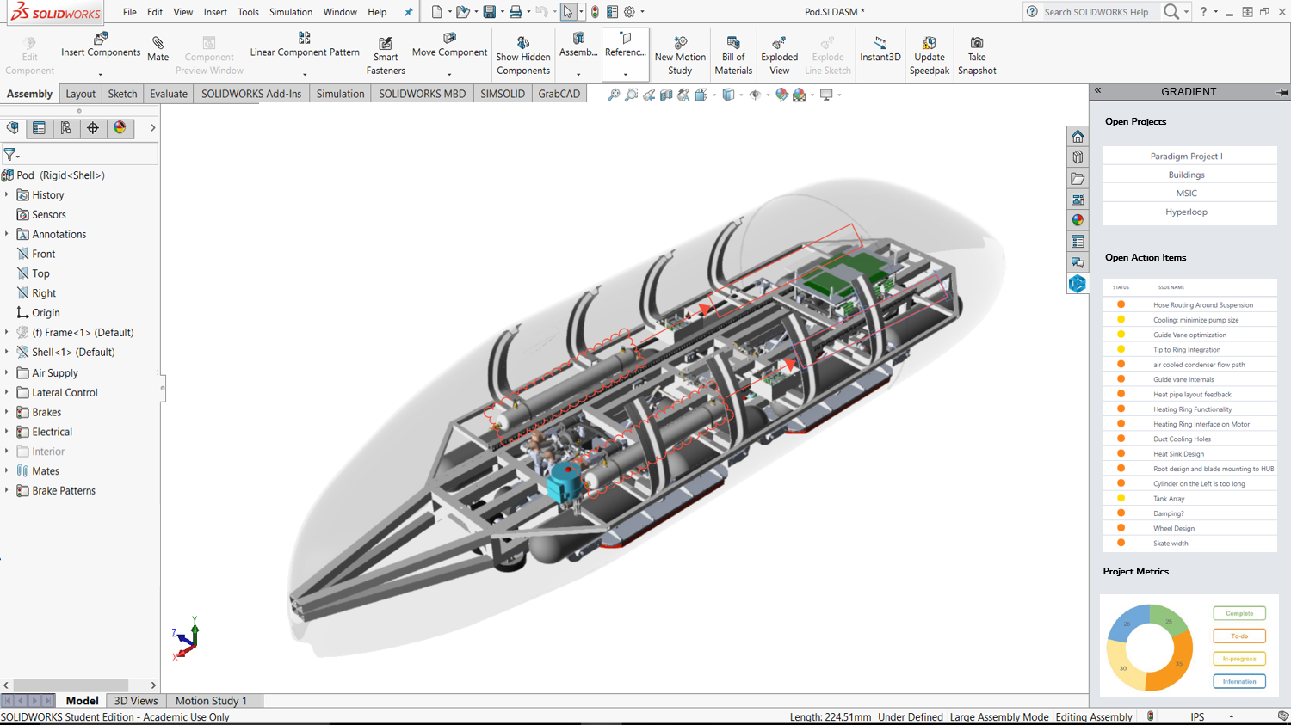Screen dimensions: 1291x725
Task: Open the Gradient add-in task pane icon
Action: 1078,284
